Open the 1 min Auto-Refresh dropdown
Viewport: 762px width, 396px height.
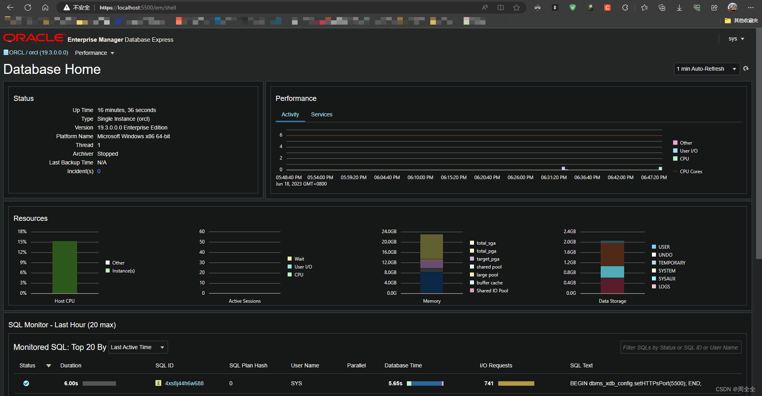tap(707, 69)
